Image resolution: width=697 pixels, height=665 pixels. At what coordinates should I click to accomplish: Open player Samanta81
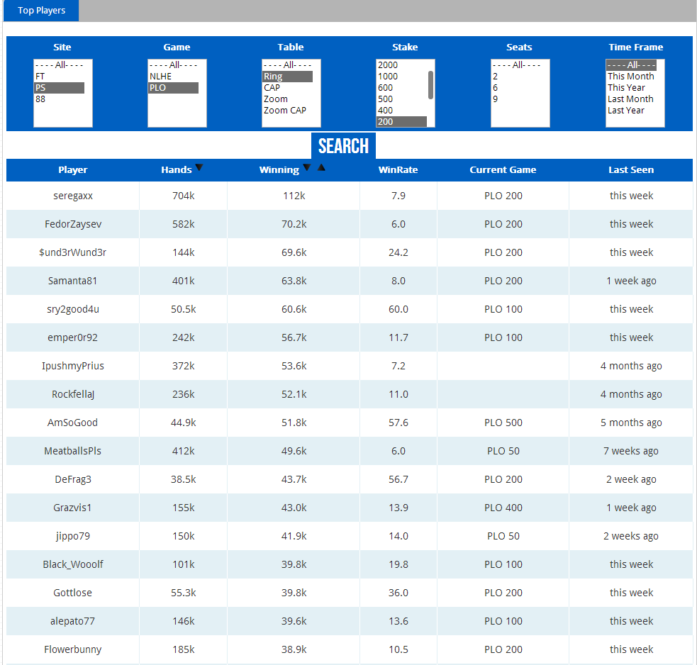point(73,281)
